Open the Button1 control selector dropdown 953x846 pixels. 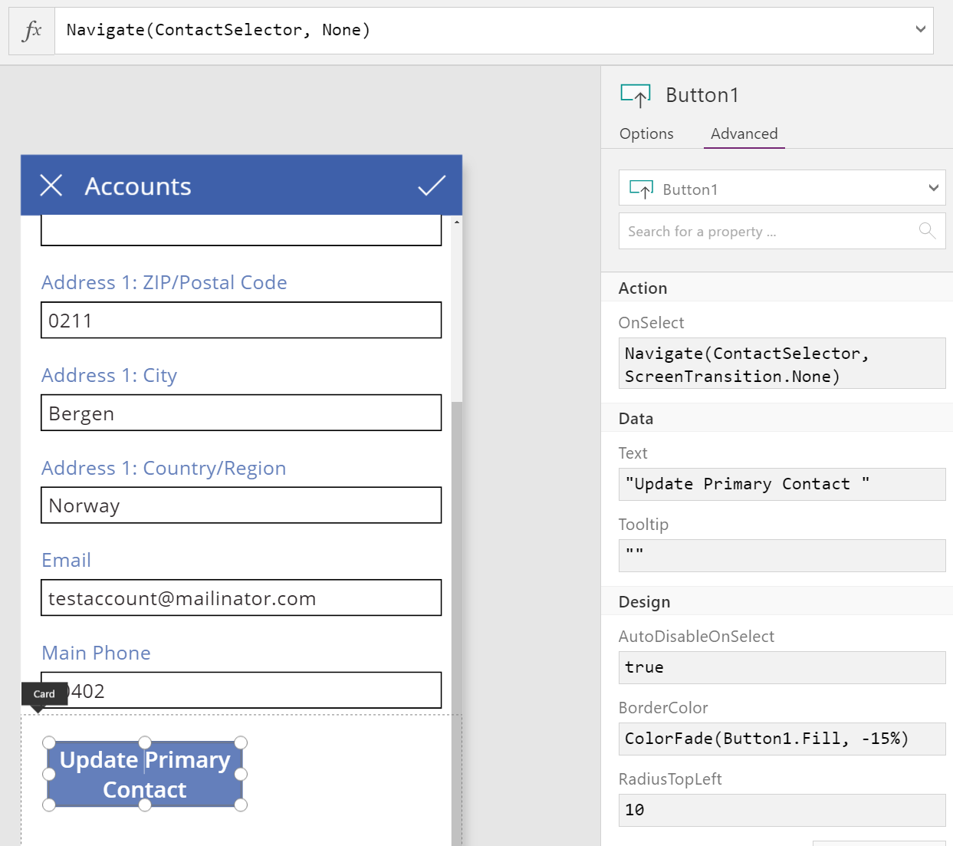point(932,189)
